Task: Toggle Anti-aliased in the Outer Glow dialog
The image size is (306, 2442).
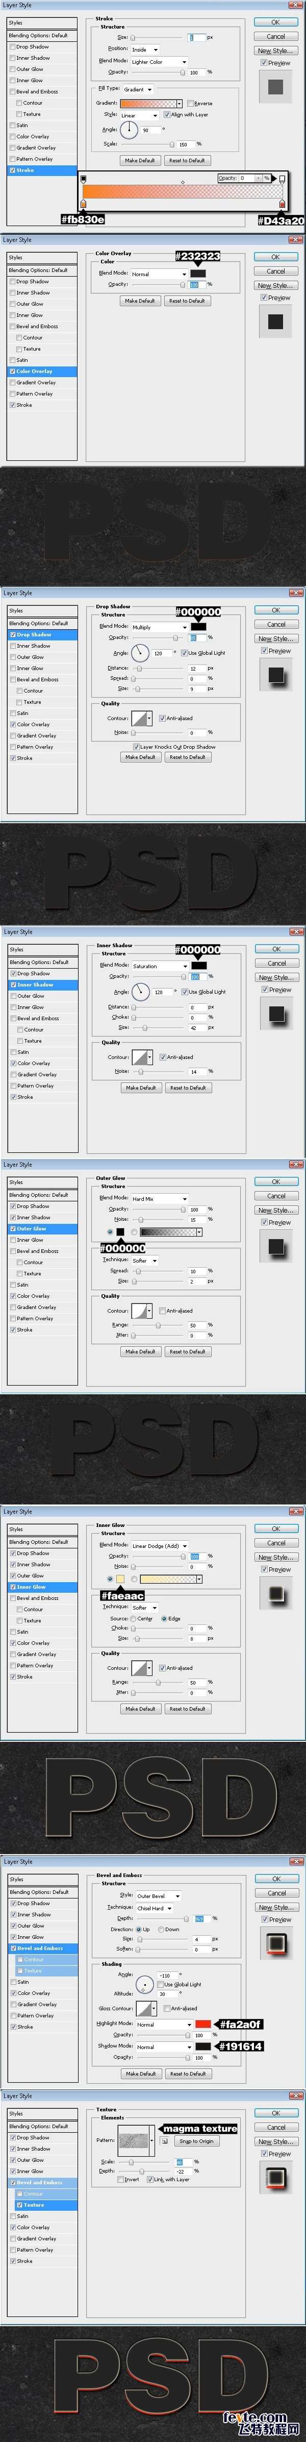Action: tap(163, 1311)
